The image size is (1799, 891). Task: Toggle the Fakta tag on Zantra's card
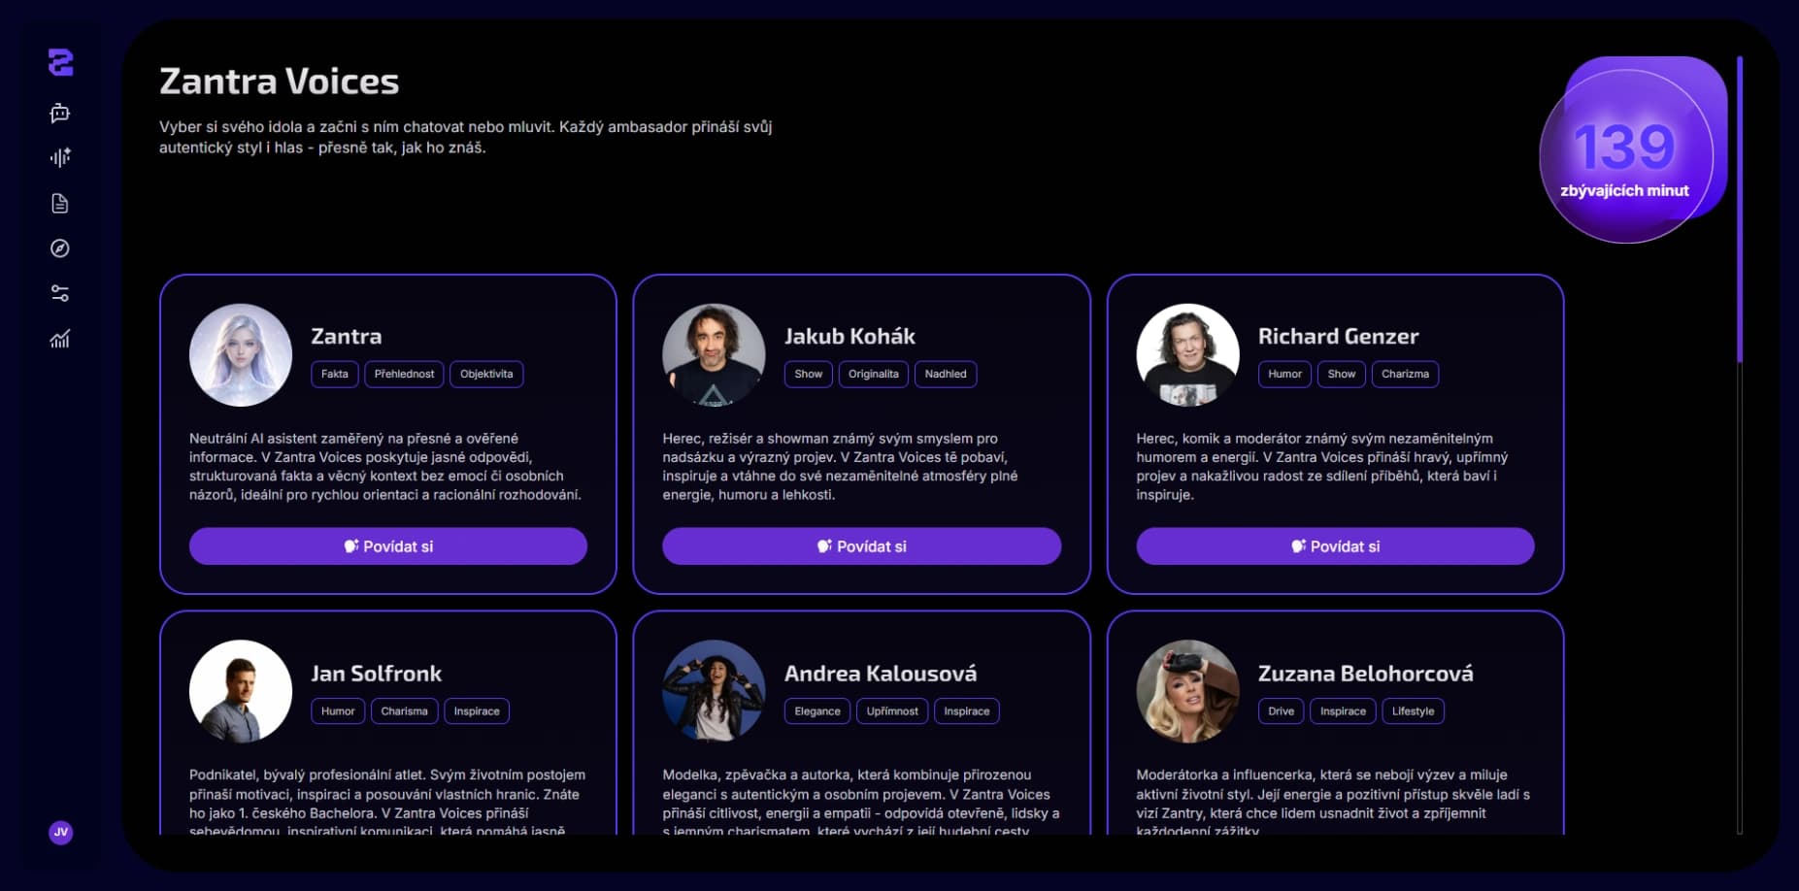334,374
